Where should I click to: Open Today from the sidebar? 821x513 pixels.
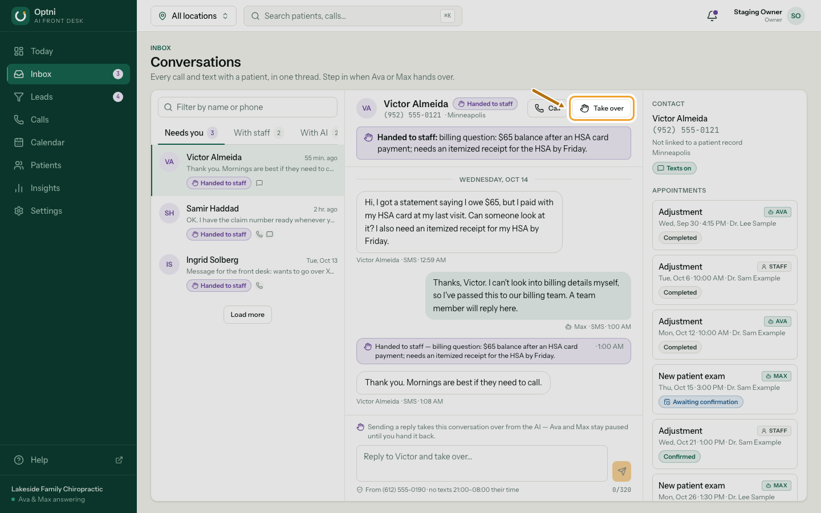pos(68,51)
